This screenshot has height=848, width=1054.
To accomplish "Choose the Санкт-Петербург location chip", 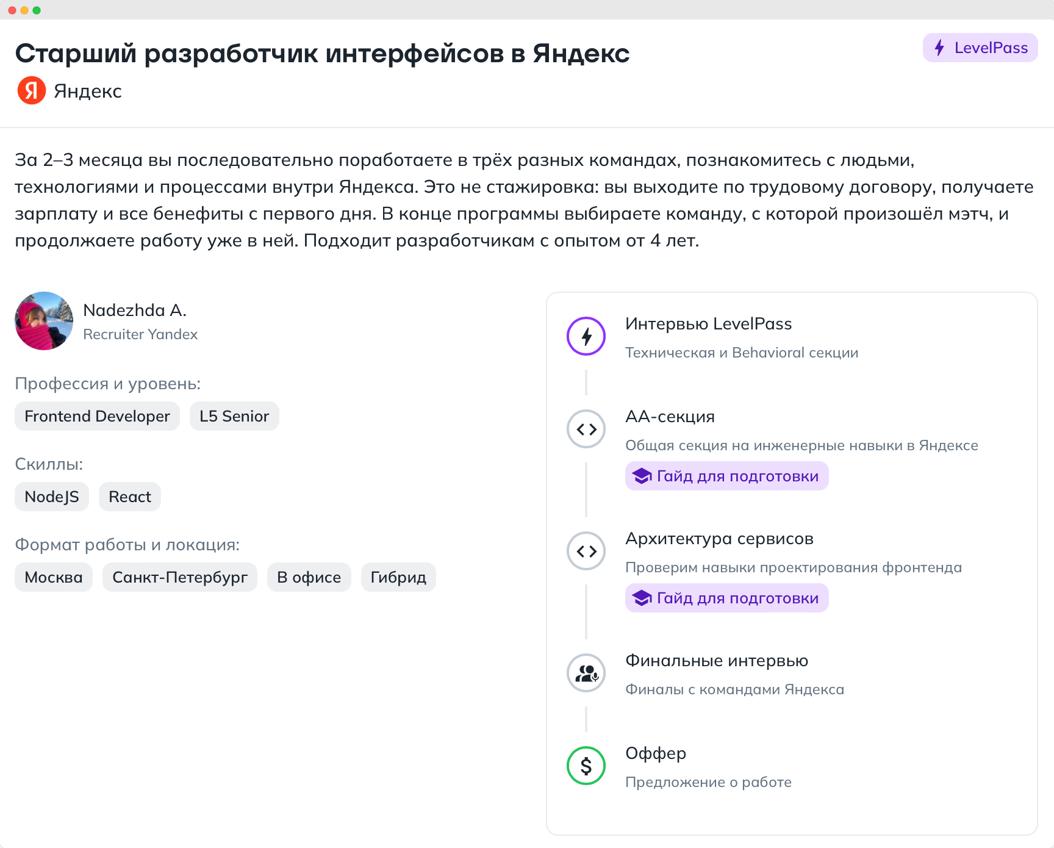I will 180,577.
